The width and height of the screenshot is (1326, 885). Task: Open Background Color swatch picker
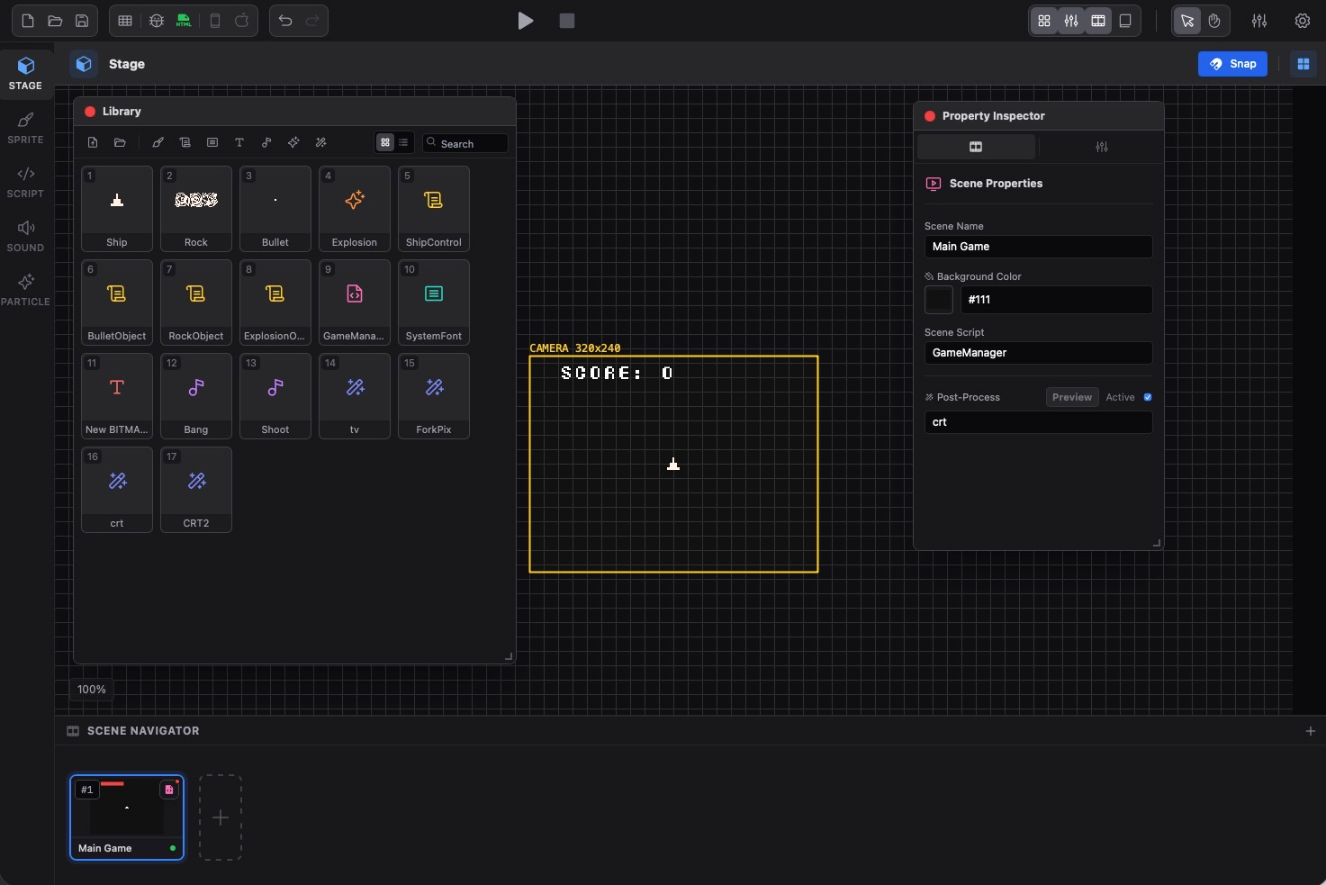tap(939, 300)
